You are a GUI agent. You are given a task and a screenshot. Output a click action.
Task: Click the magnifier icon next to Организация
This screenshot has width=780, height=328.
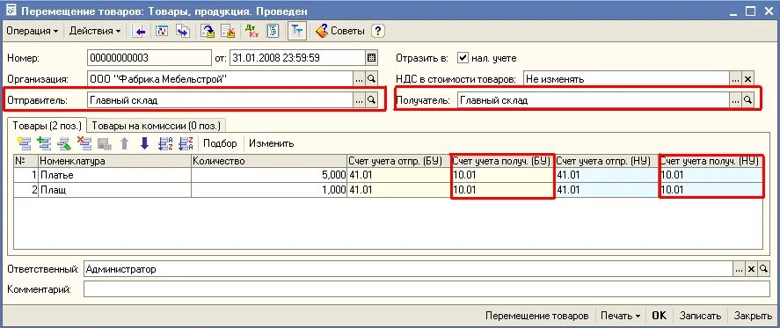tap(371, 78)
